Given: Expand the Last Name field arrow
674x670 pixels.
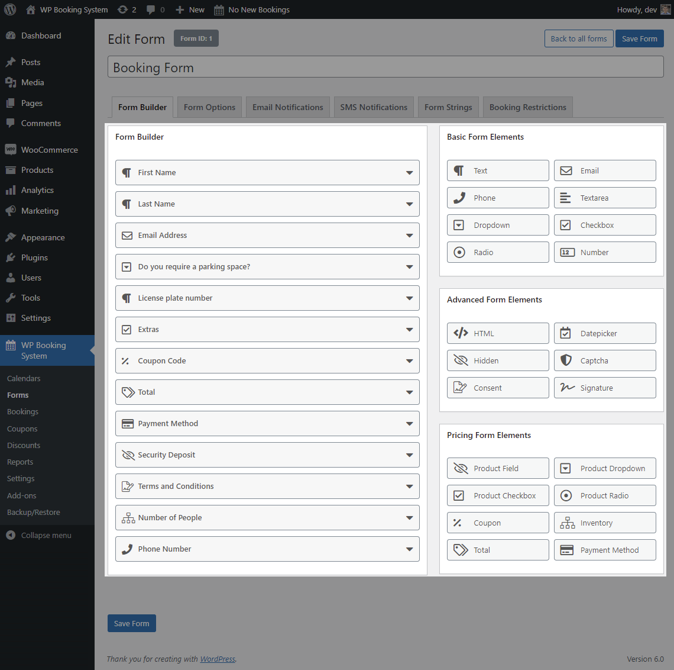Looking at the screenshot, I should click(409, 204).
